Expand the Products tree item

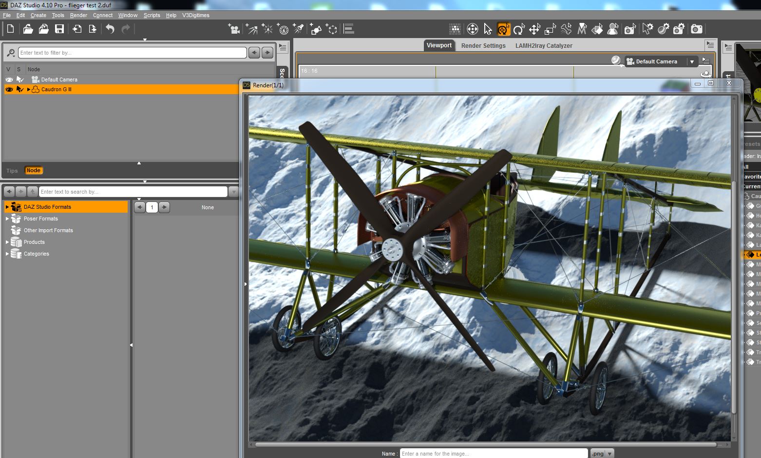coord(7,242)
